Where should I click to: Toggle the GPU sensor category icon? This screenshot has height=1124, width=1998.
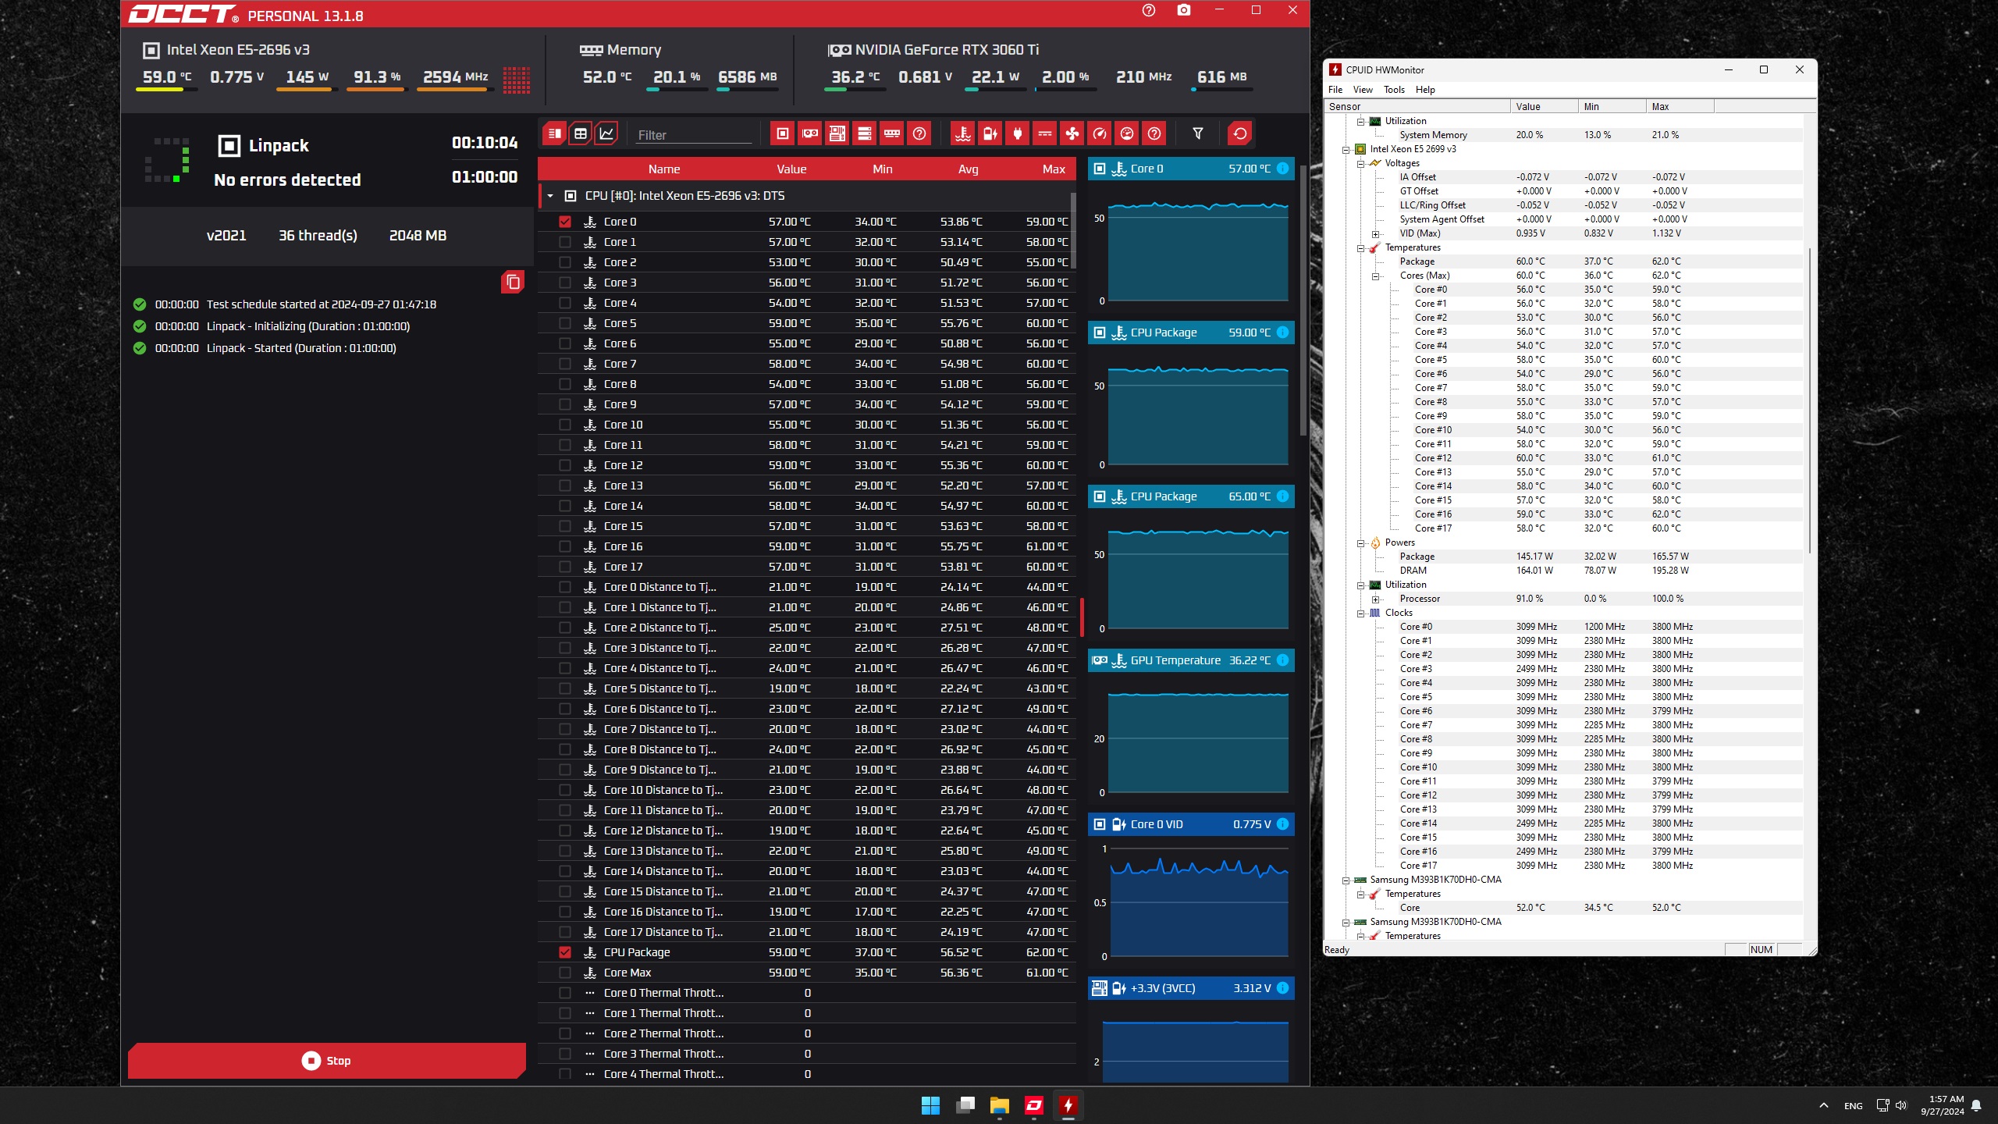(810, 134)
